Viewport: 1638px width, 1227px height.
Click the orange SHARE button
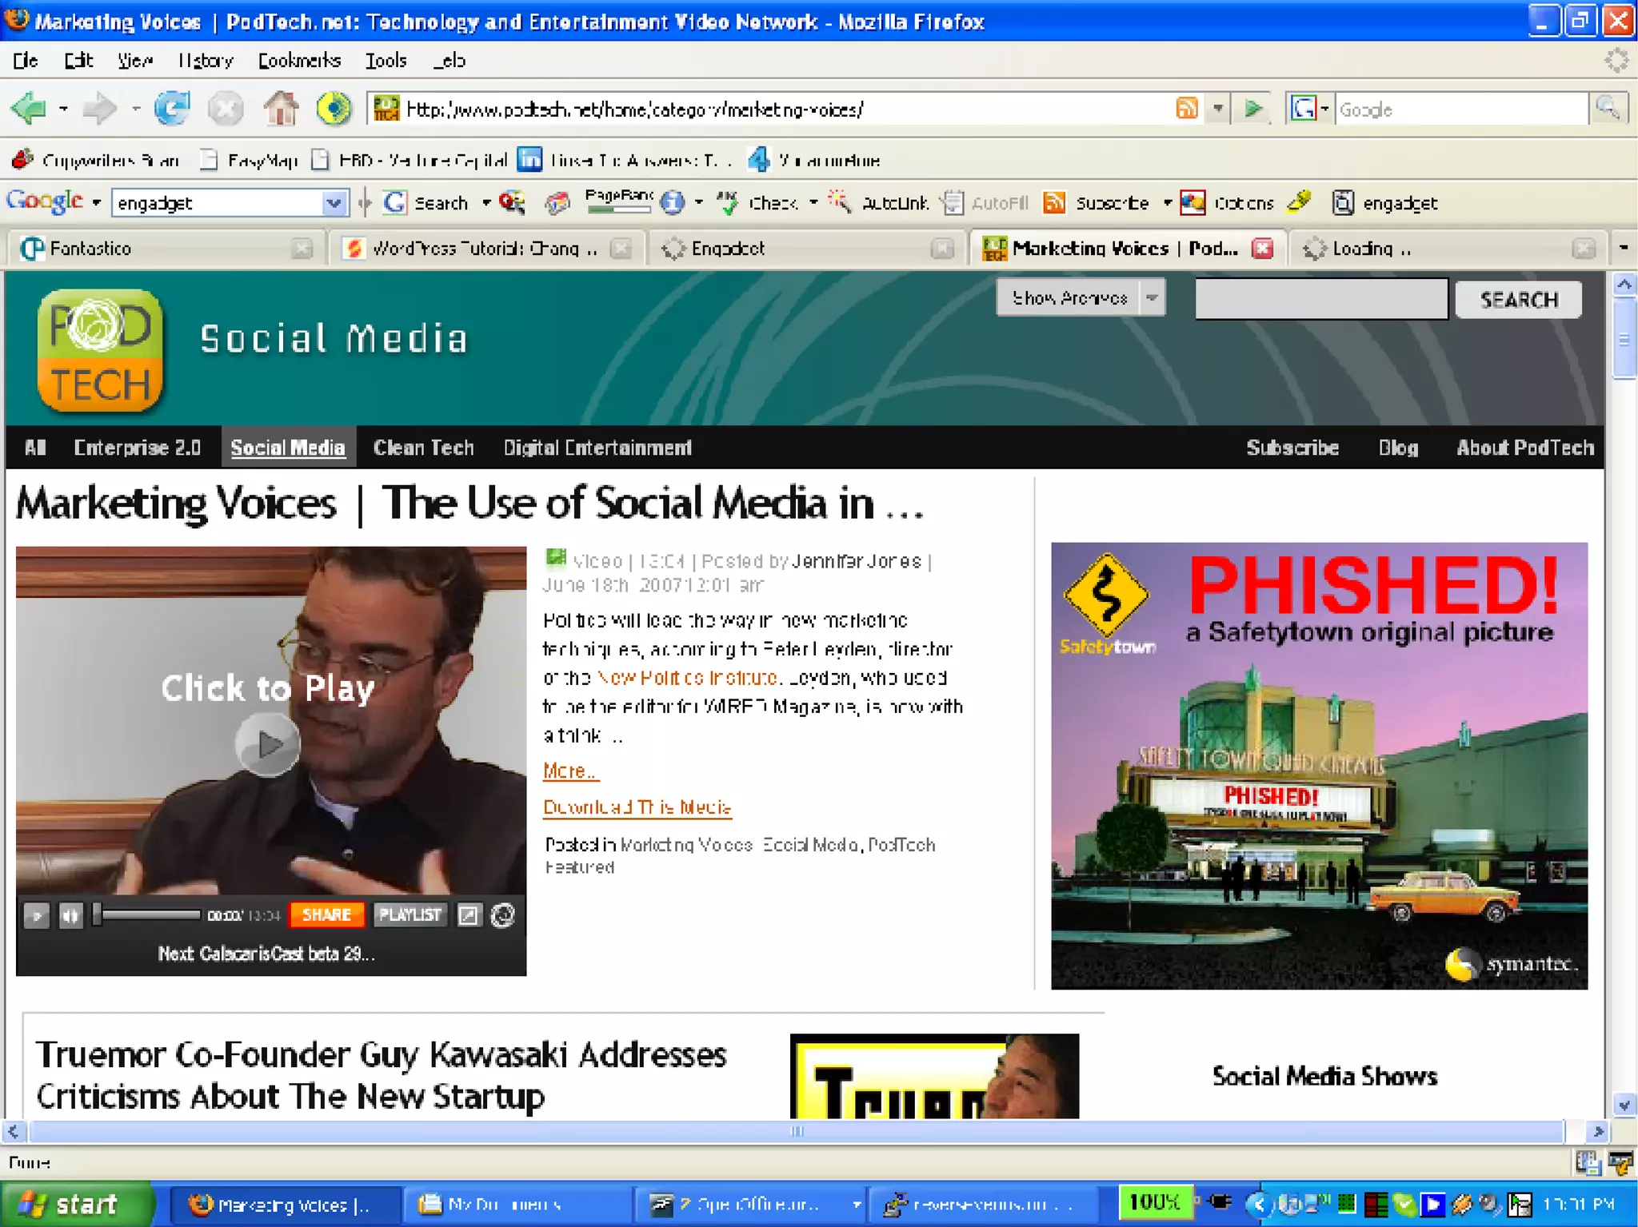click(x=326, y=915)
